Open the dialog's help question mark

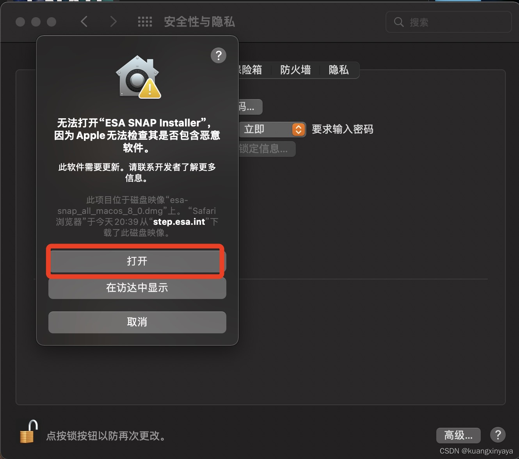(x=219, y=55)
